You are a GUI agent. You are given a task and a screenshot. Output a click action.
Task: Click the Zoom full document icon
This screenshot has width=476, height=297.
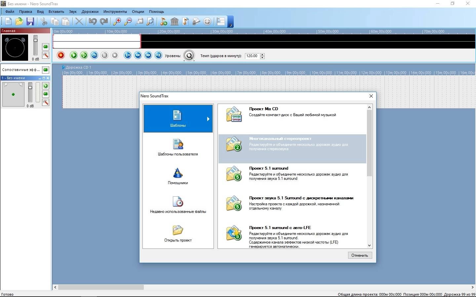(x=150, y=22)
